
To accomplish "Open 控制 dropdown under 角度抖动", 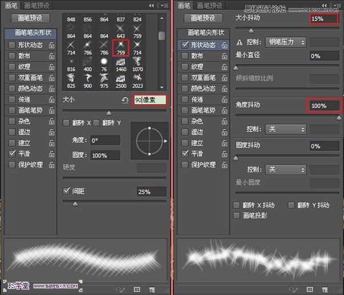I will pyautogui.click(x=286, y=129).
